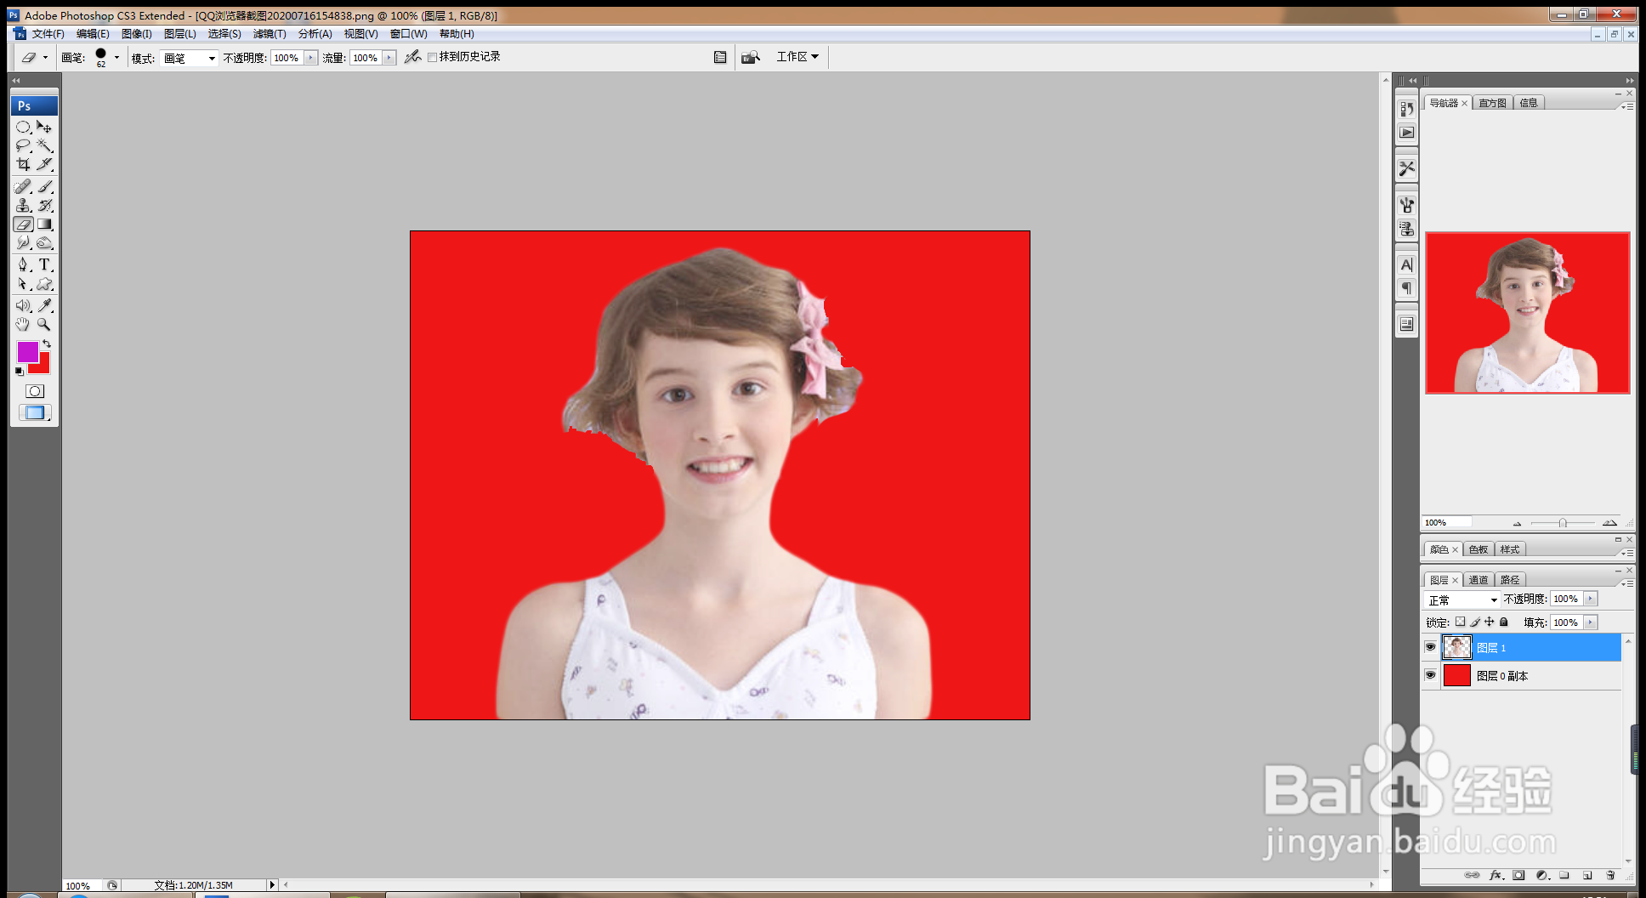Switch to the 直方图 tab
Image resolution: width=1646 pixels, height=898 pixels.
click(1492, 103)
